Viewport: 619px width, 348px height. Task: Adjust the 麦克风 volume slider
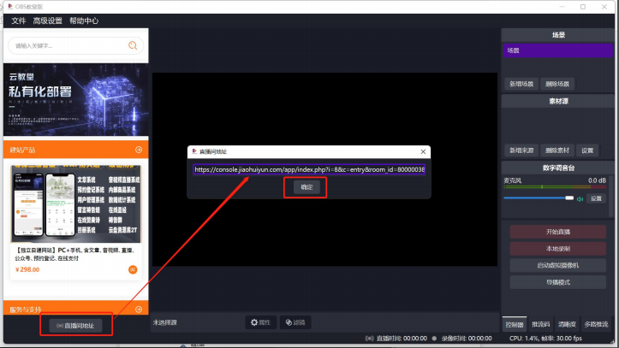point(539,198)
